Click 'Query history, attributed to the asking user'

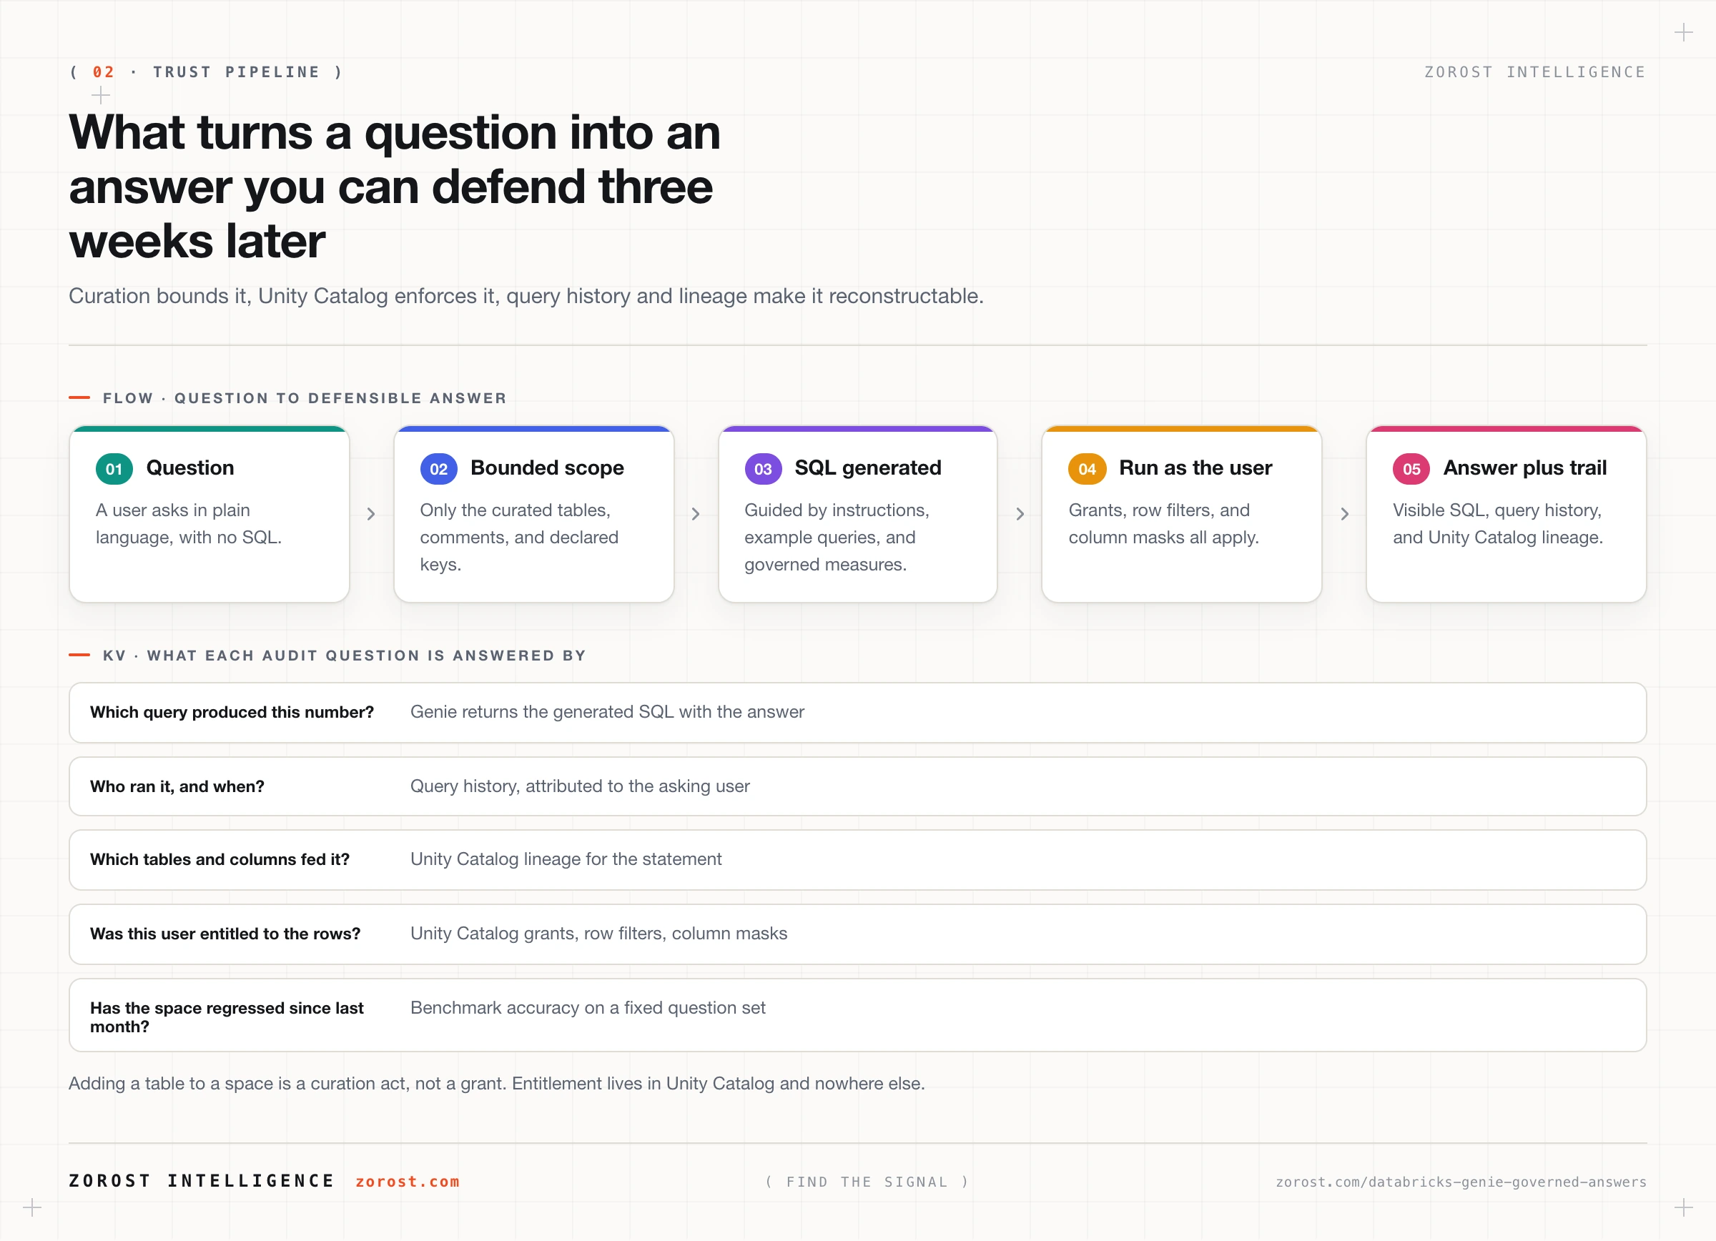click(x=580, y=786)
